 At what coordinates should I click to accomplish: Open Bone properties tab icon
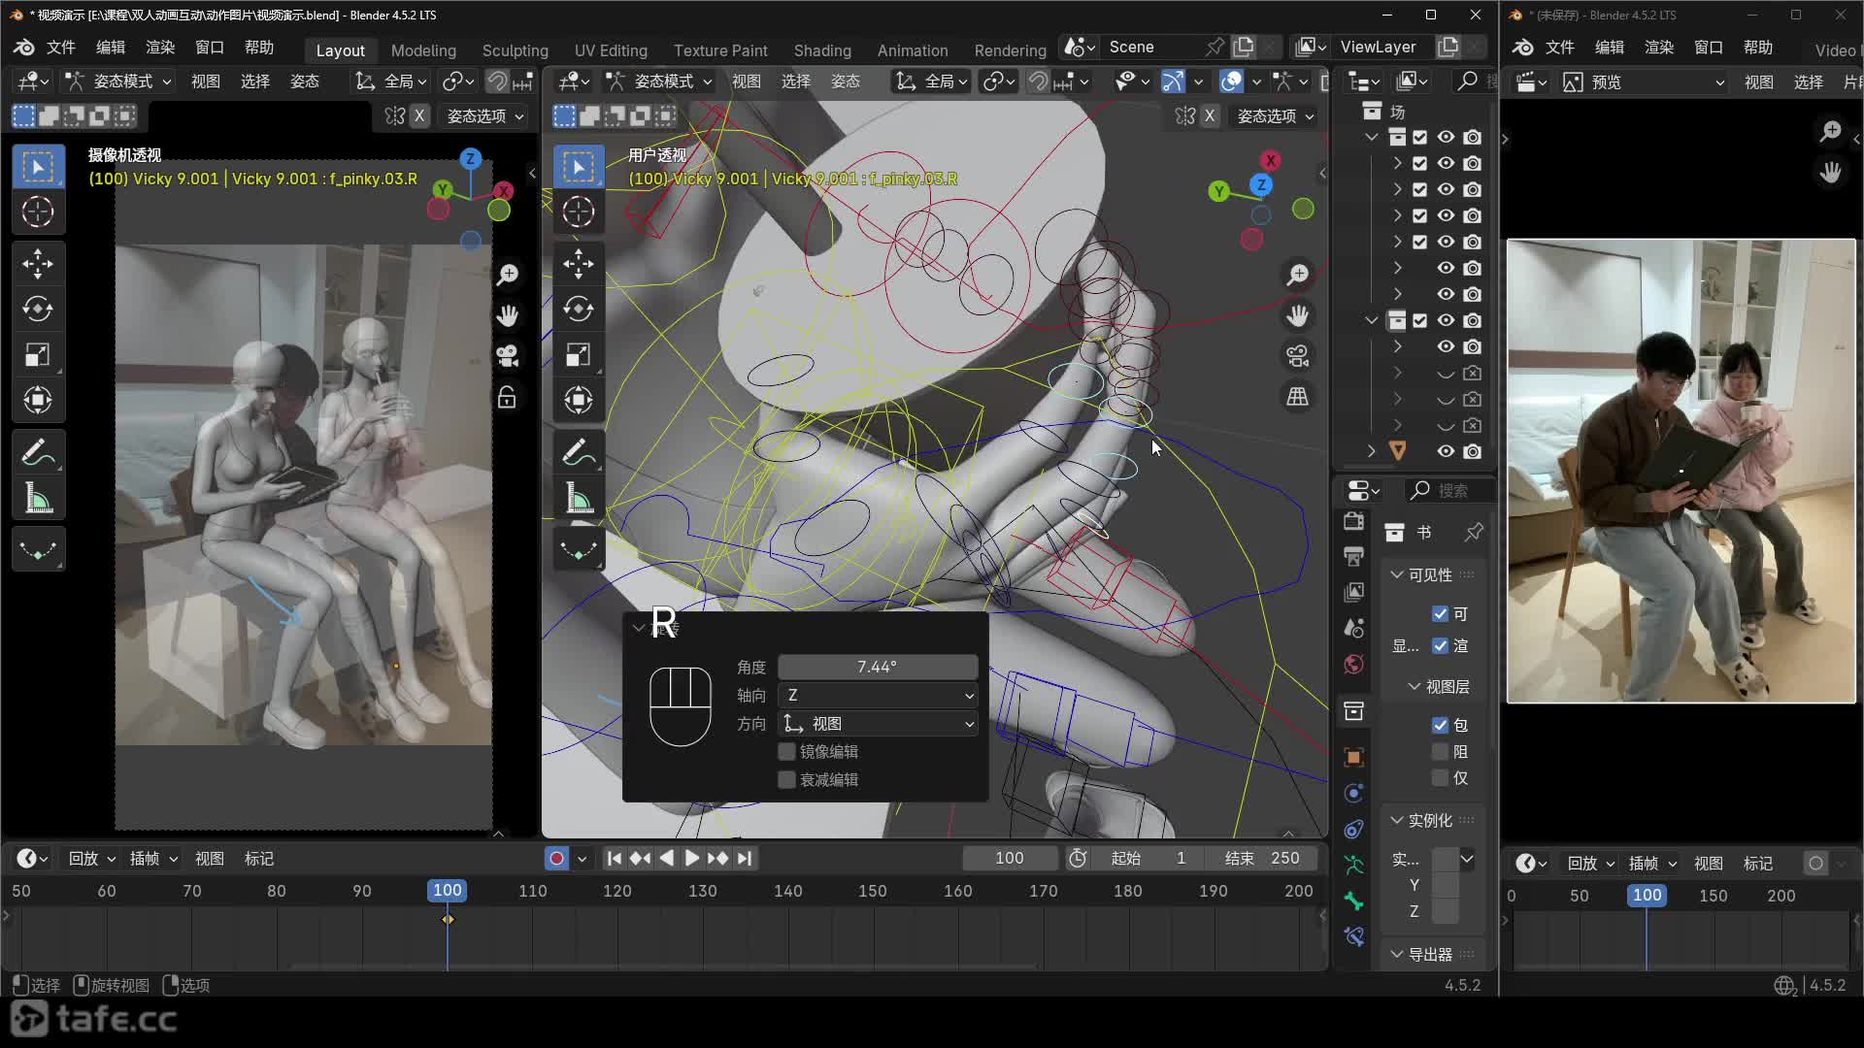coord(1353,901)
